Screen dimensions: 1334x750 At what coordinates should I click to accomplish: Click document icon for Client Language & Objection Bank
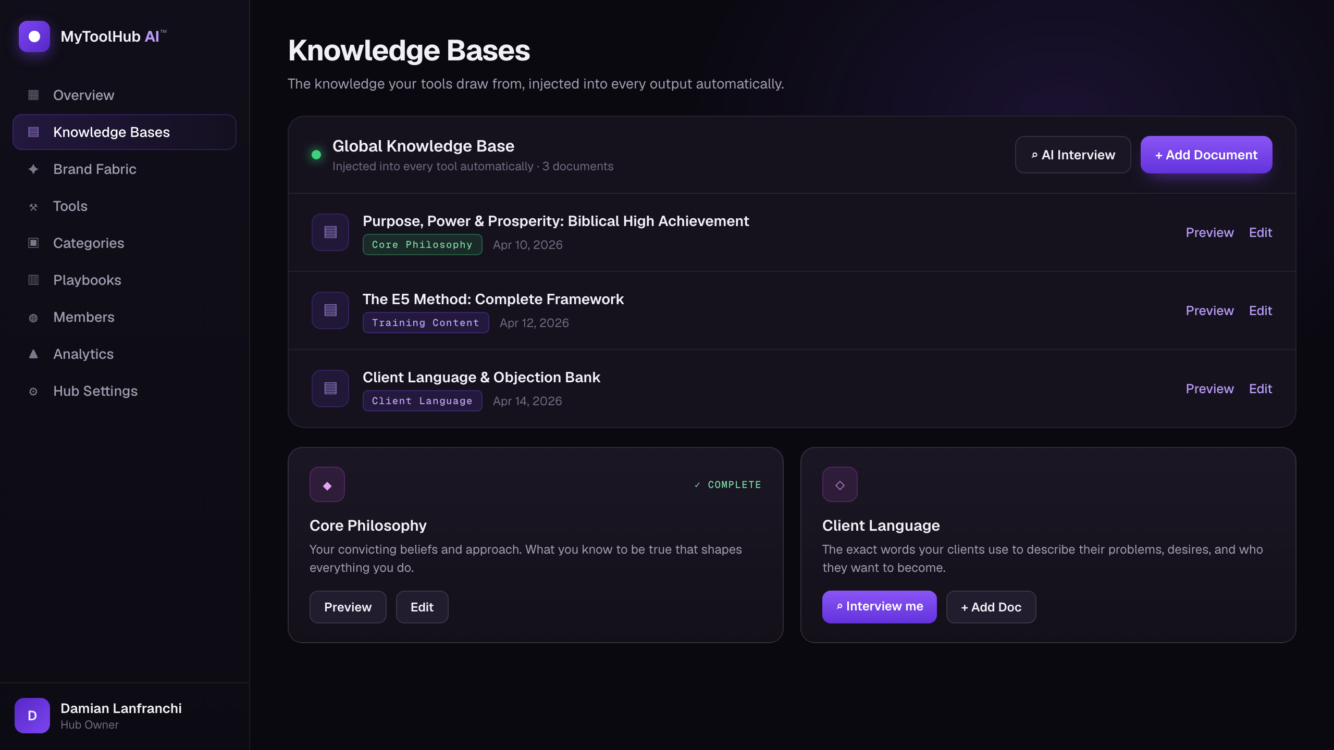pos(330,389)
